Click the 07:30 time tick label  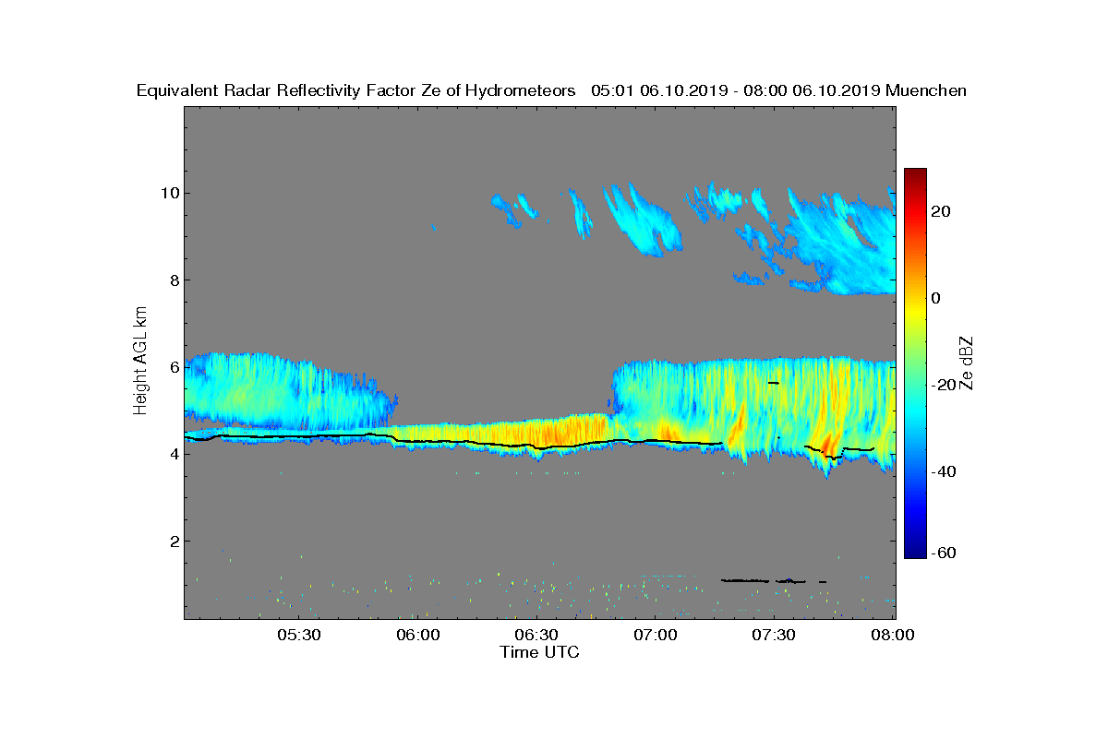coord(775,636)
